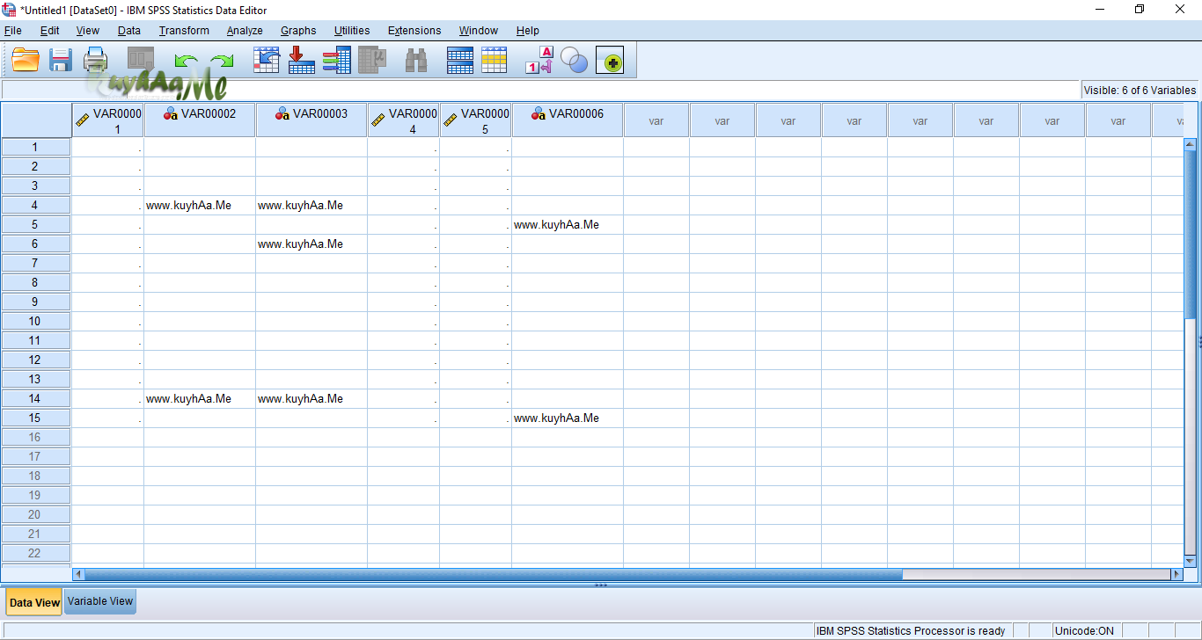Click the 'Visible: 6 of 6 Variables' label
Viewport: 1202px width, 640px height.
pyautogui.click(x=1140, y=90)
